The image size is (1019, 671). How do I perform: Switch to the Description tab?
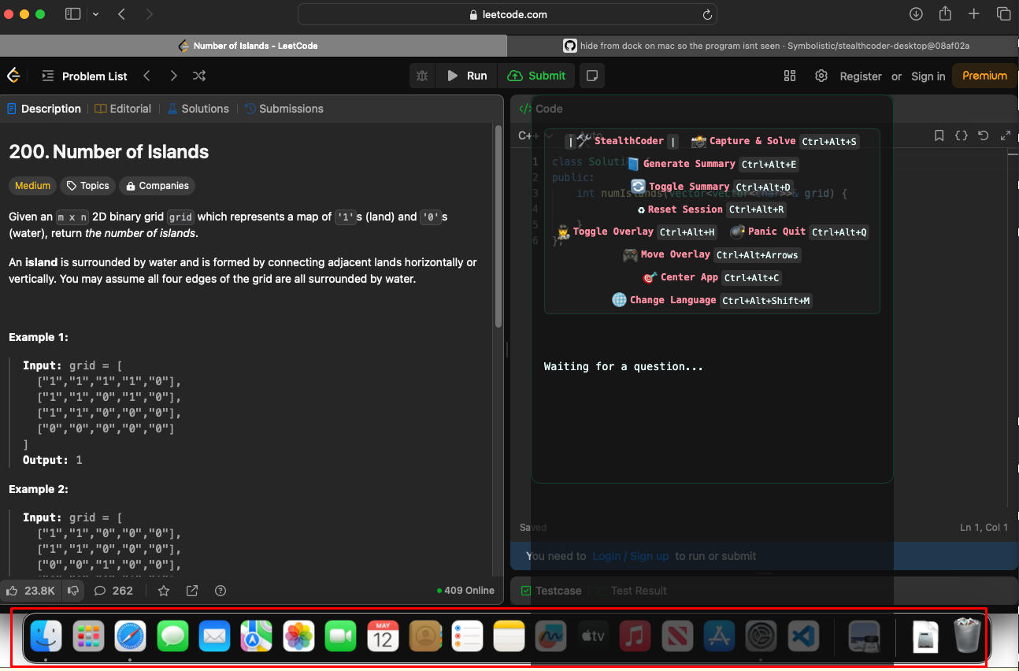point(43,109)
